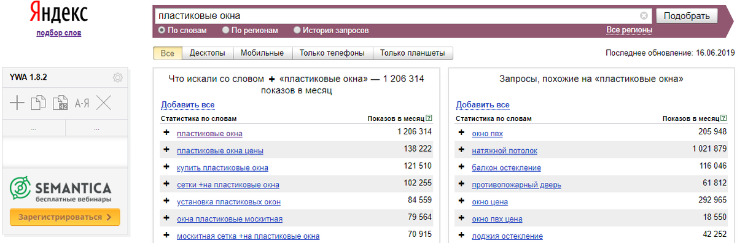
Task: Open the 'окно цена' keyword link
Action: point(489,202)
